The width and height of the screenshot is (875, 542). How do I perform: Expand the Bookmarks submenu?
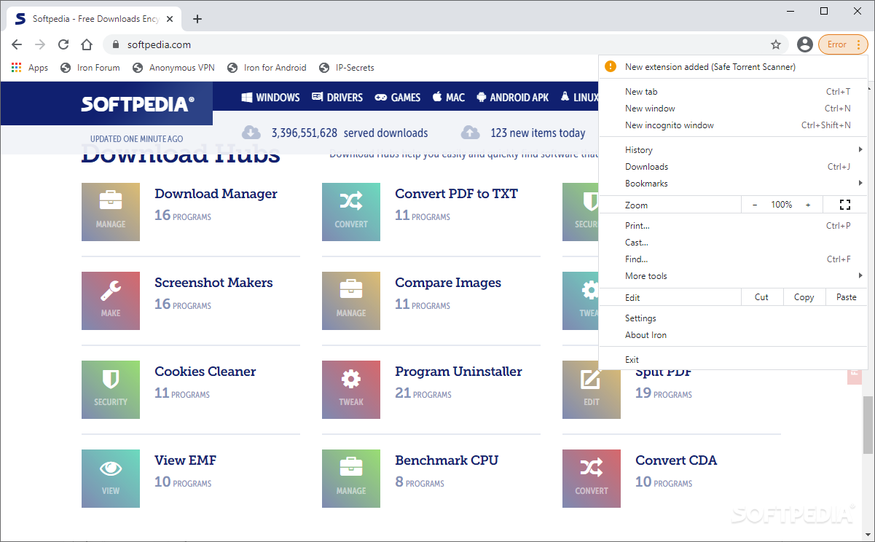click(x=733, y=184)
